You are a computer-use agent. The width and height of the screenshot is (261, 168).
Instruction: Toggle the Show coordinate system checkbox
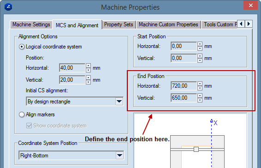pos(29,126)
